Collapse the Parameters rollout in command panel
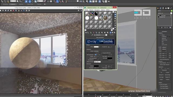Image resolution: width=173 pixels, height=97 pixels. pos(164,32)
